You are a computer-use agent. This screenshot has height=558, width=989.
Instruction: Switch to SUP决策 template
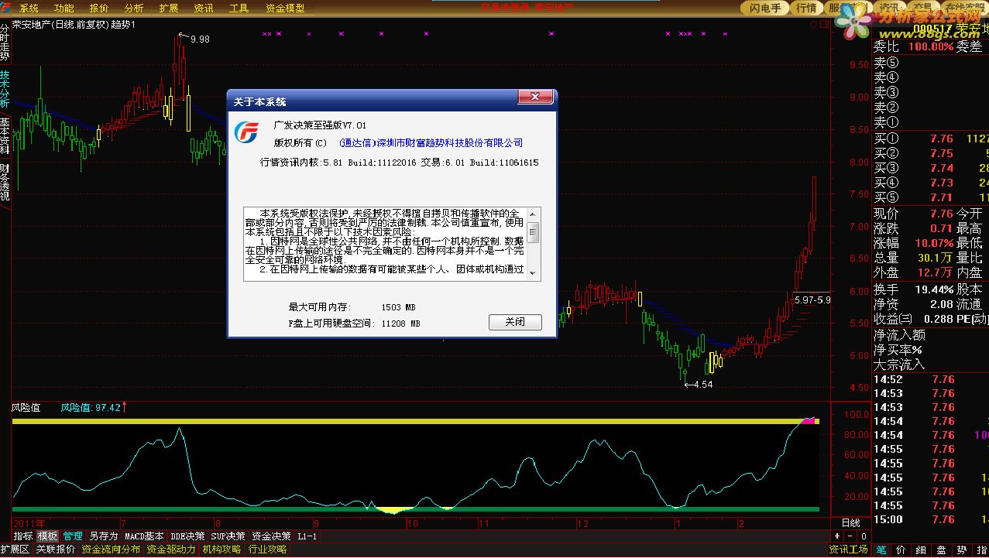pyautogui.click(x=228, y=536)
